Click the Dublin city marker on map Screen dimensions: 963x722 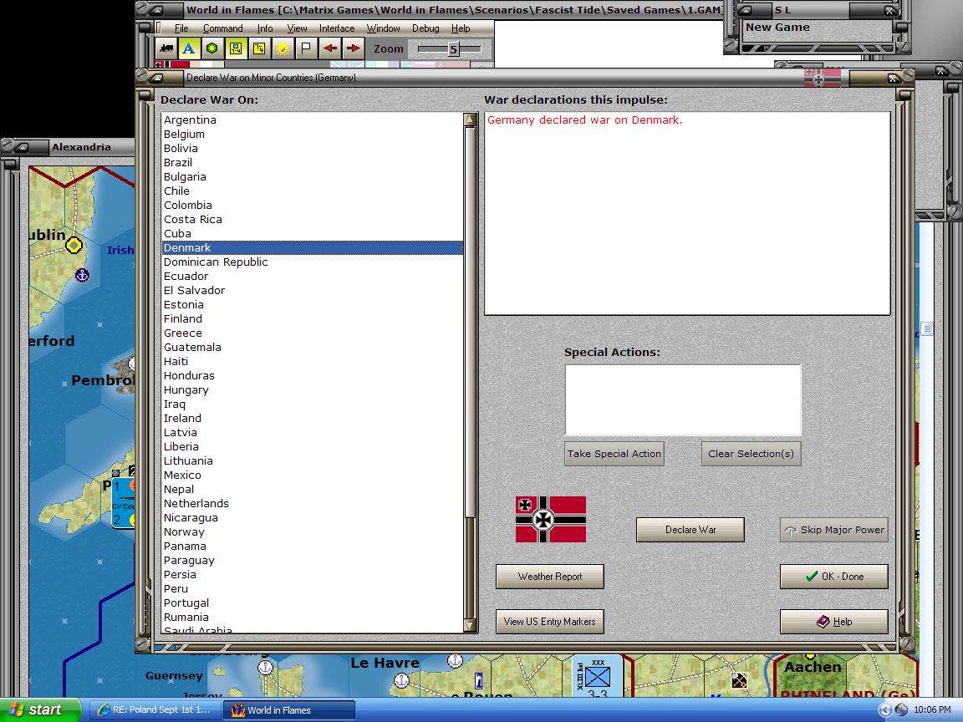(74, 246)
